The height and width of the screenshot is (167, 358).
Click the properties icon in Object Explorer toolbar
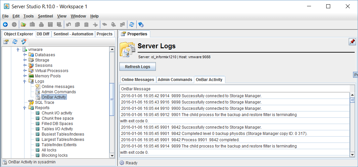[x=6, y=42]
